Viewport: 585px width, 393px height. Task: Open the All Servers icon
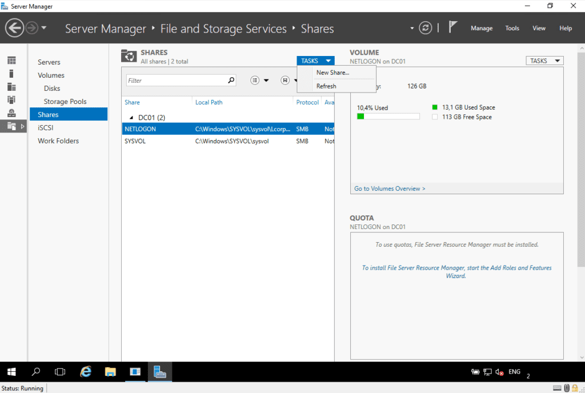(x=11, y=87)
